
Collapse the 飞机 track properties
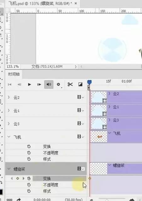(x=9, y=137)
